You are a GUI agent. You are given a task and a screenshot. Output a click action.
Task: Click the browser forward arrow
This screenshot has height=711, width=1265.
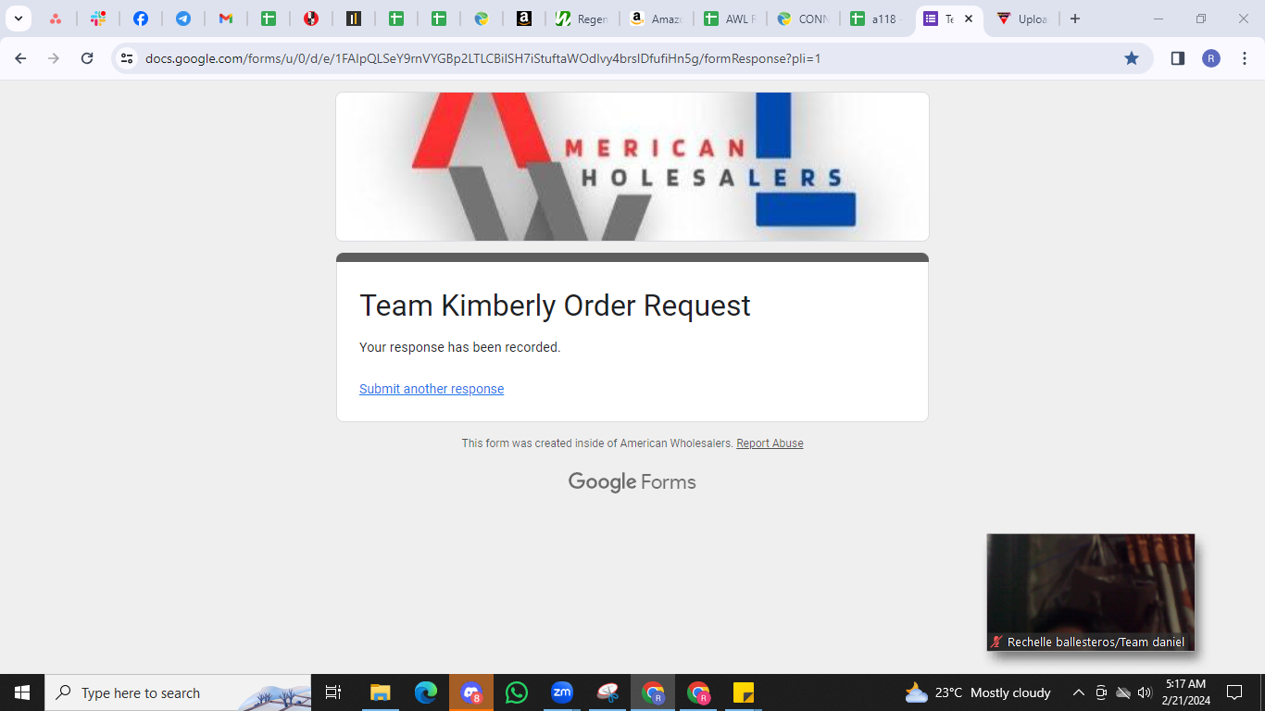[54, 58]
